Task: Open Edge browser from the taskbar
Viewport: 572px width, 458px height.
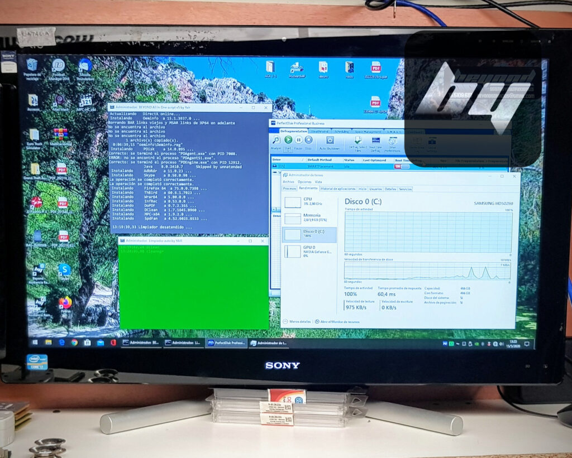Action: [61, 343]
